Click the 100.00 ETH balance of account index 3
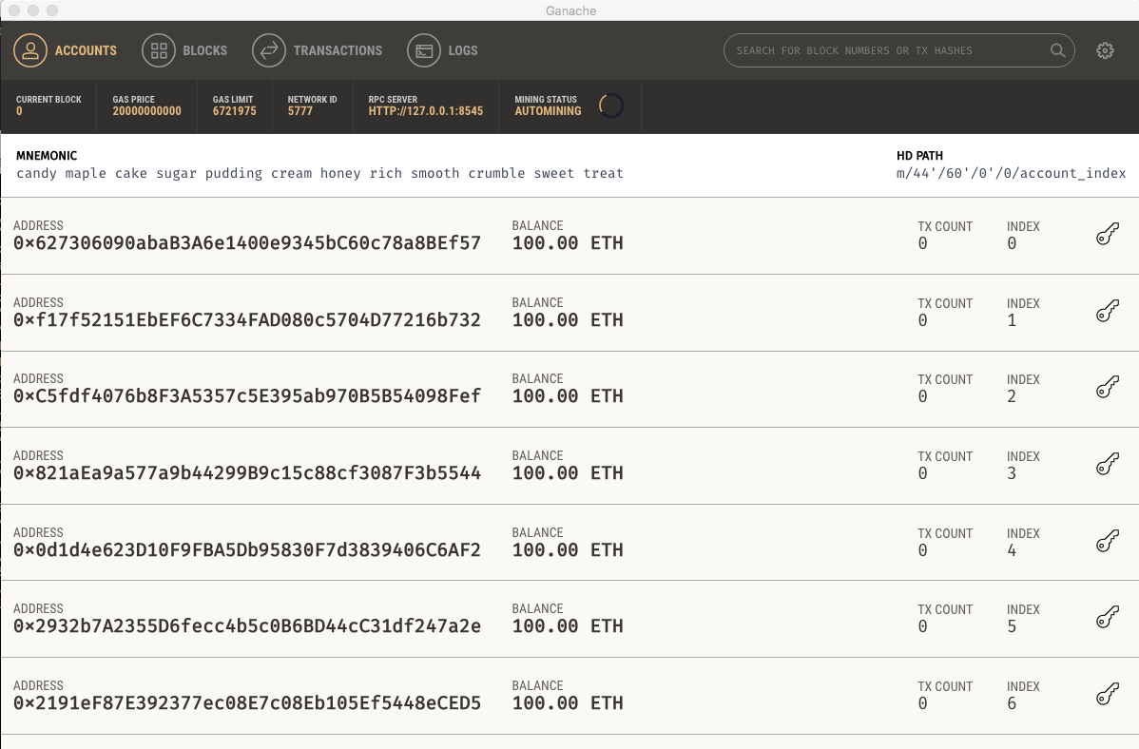Image resolution: width=1139 pixels, height=749 pixels. 568,473
